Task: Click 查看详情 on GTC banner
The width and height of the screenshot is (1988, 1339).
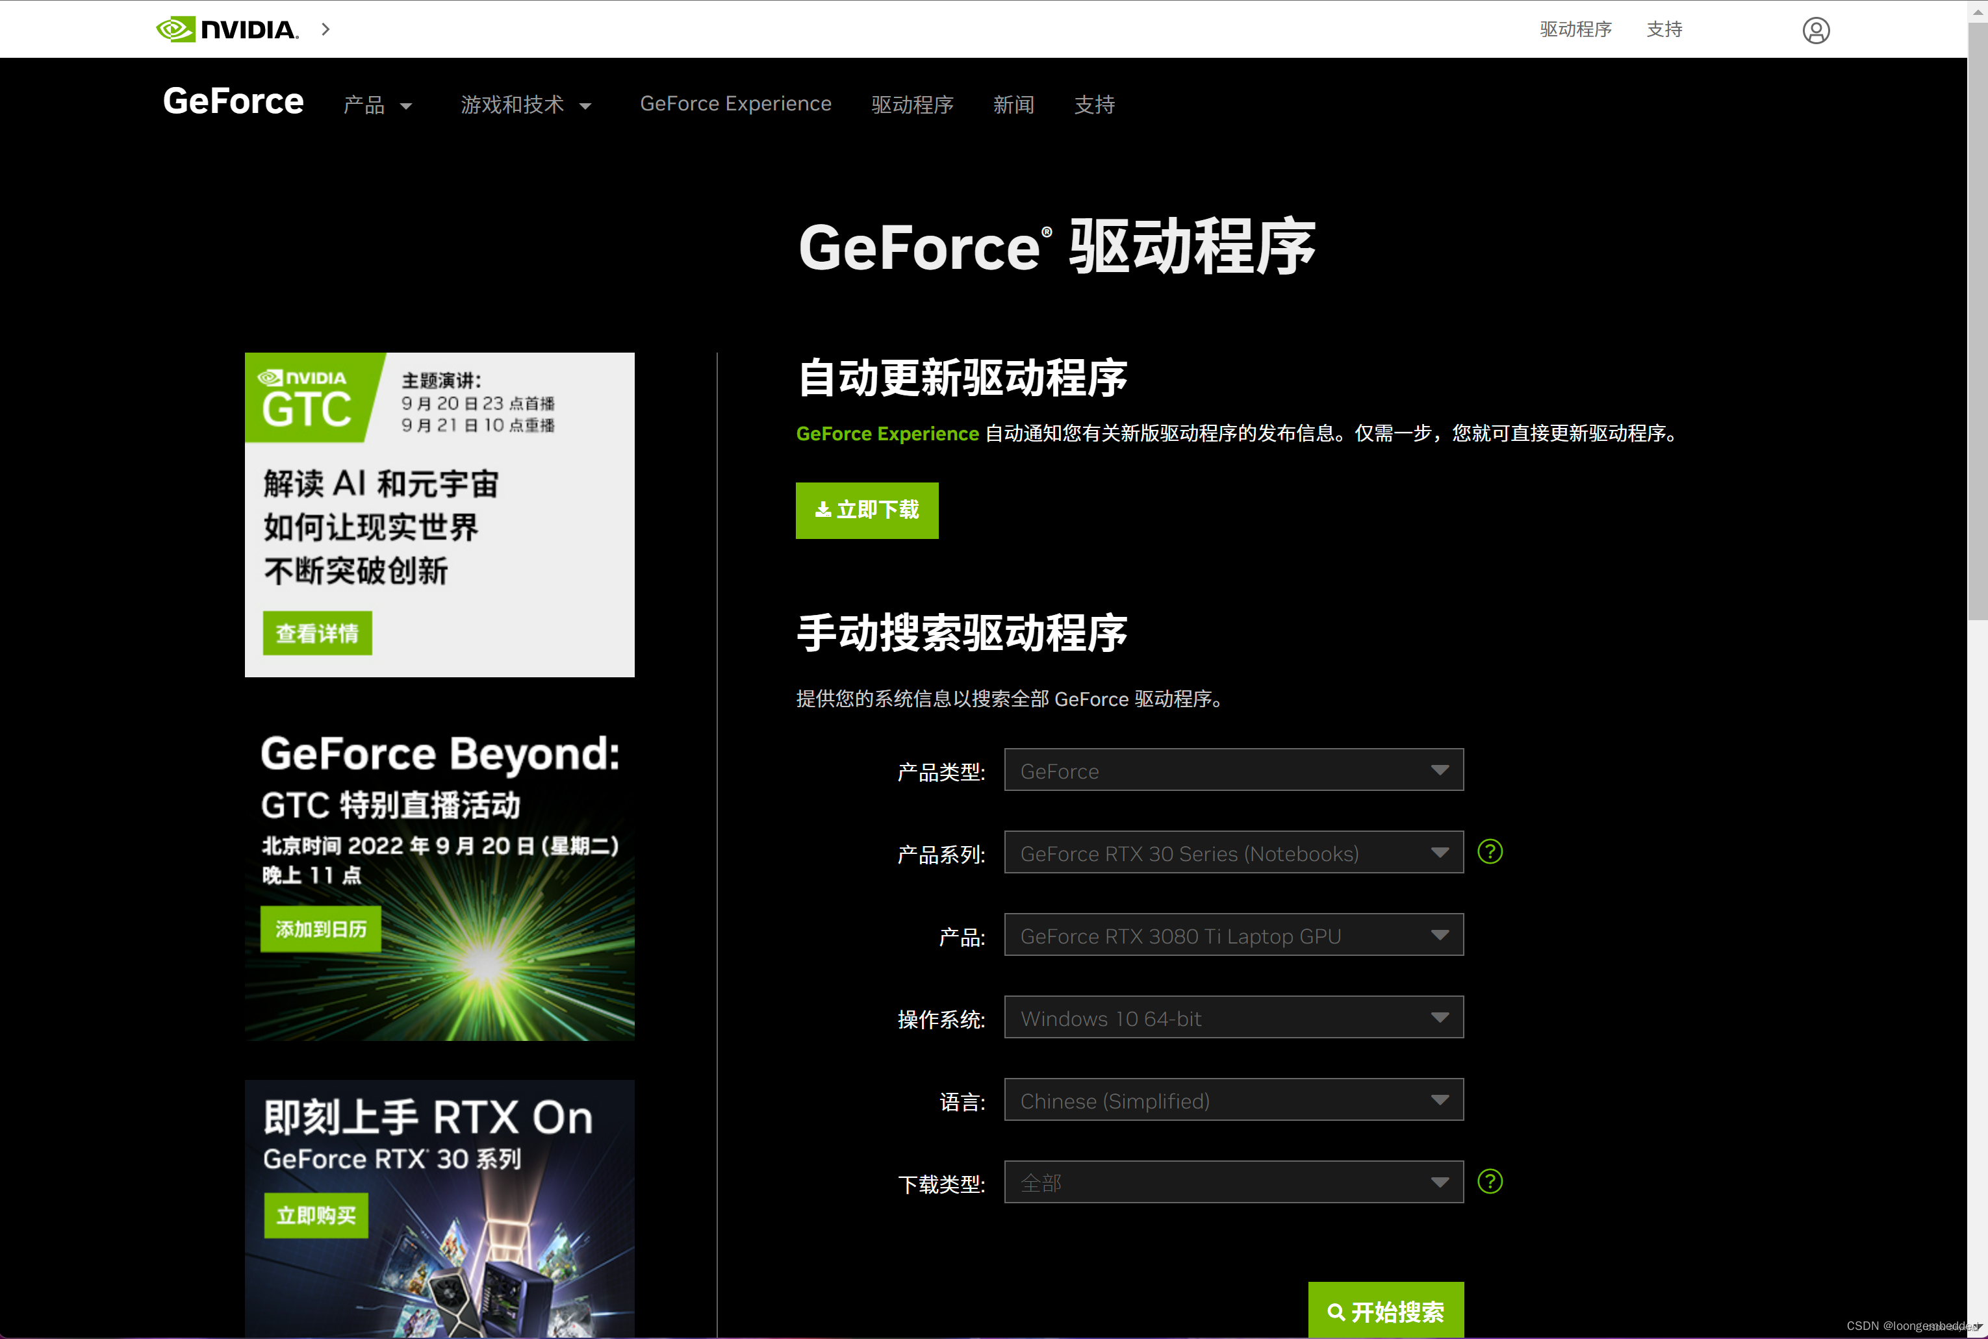Action: pos(317,632)
